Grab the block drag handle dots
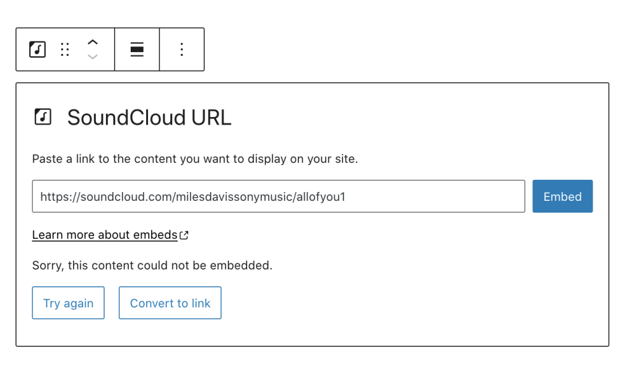 [x=65, y=49]
